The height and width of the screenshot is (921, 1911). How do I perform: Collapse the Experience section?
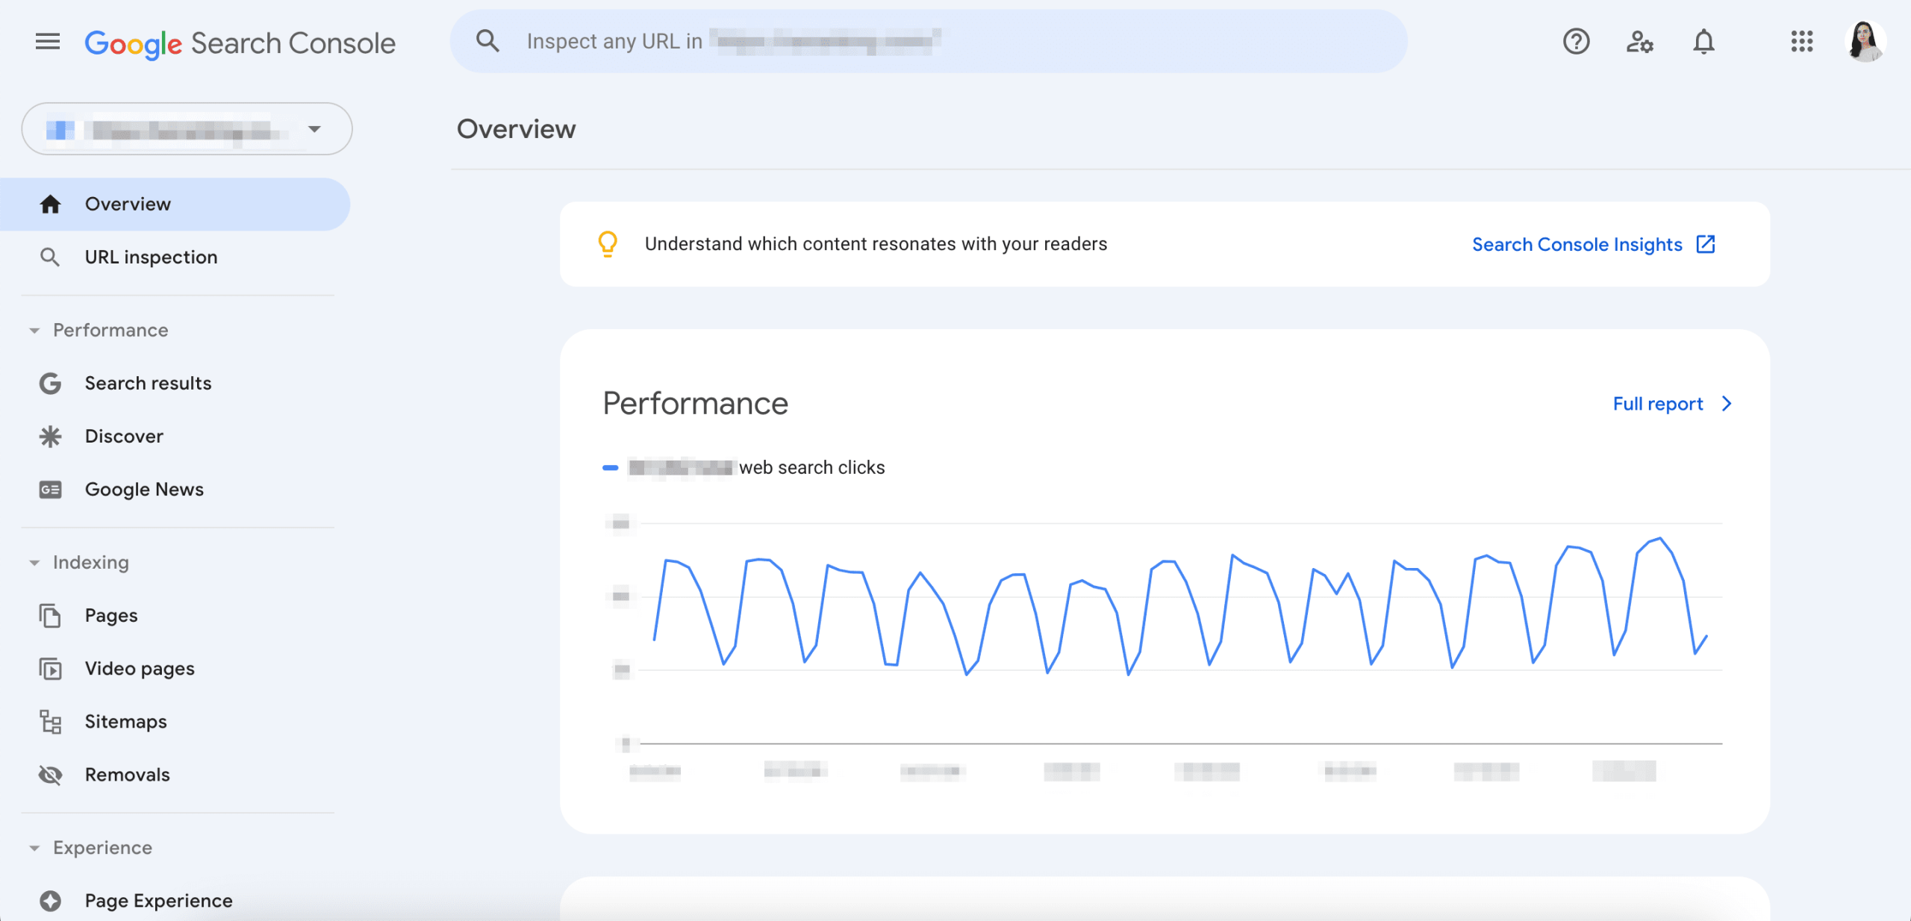[34, 848]
